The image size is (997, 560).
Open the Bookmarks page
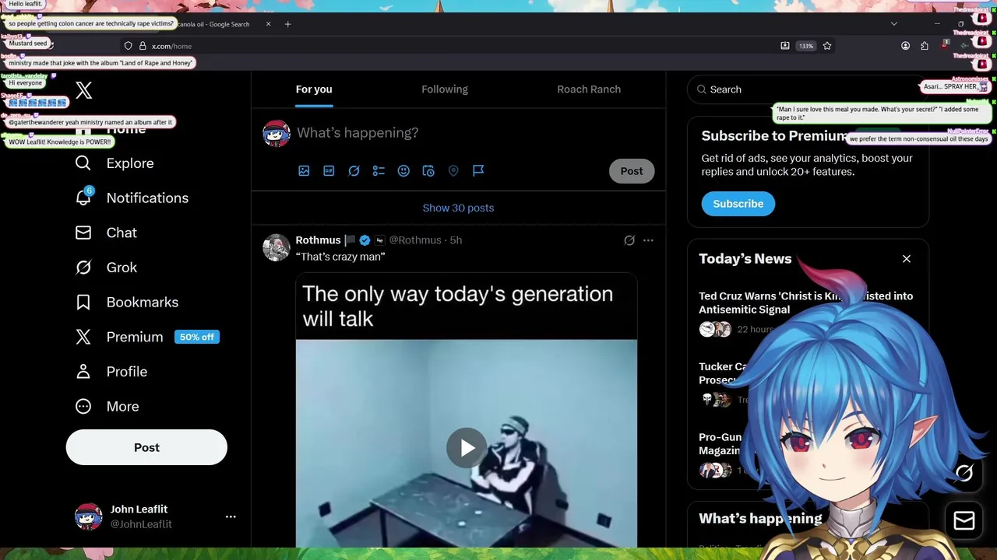(x=127, y=302)
